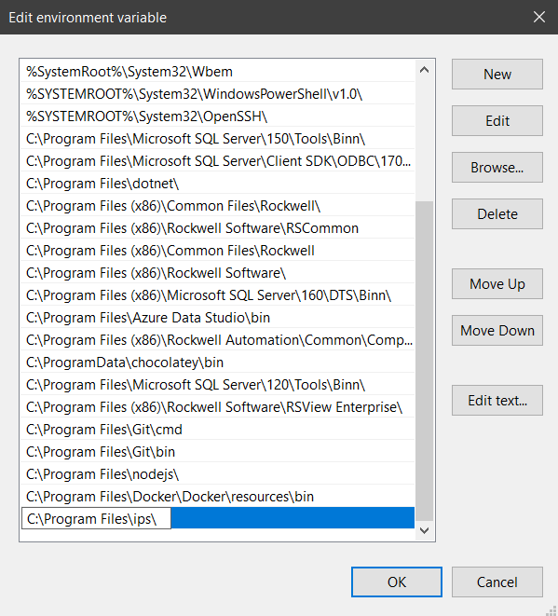Image resolution: width=558 pixels, height=616 pixels.
Task: Select the Azure Data Studio\bin entry
Action: (218, 318)
